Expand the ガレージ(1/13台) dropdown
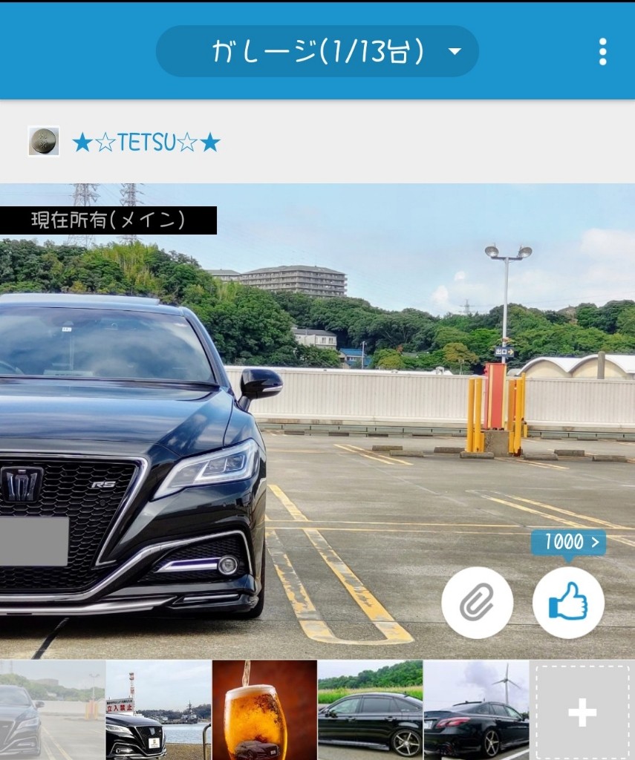The height and width of the screenshot is (760, 635). click(x=317, y=51)
